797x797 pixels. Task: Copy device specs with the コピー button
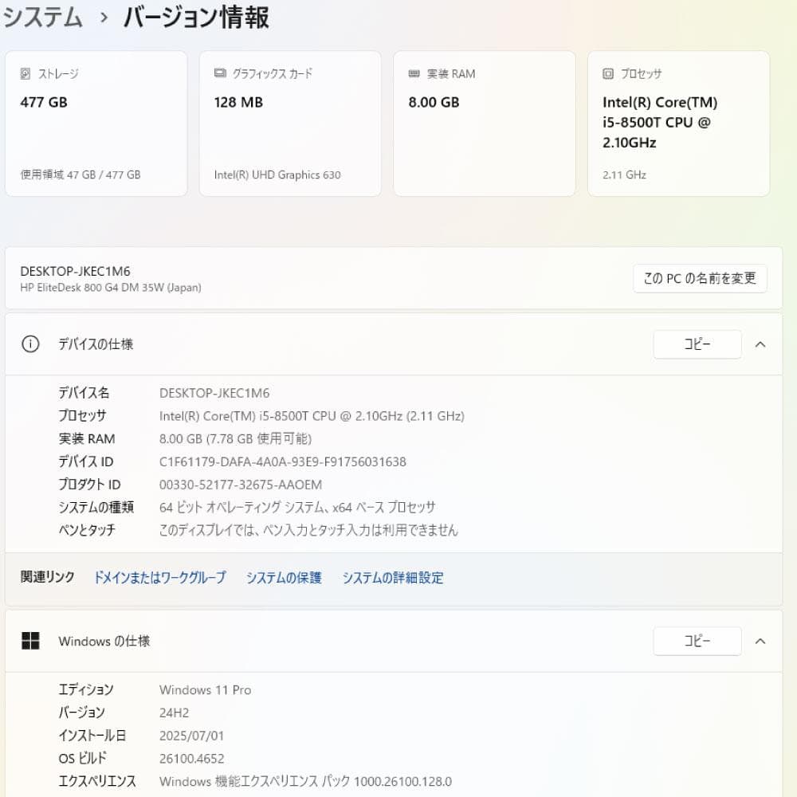pos(697,344)
